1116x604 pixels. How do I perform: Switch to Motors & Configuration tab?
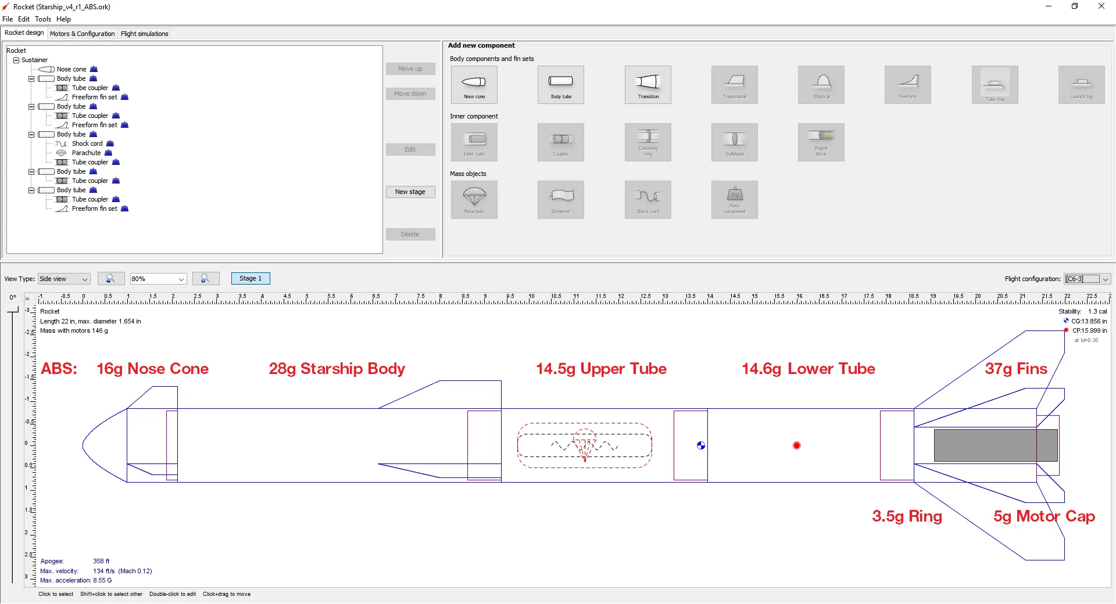pyautogui.click(x=82, y=34)
